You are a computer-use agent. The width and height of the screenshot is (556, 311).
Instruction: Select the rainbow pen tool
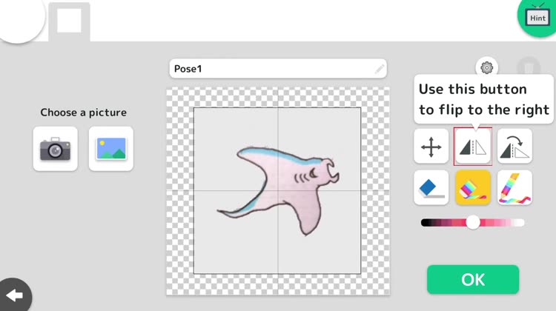(x=514, y=187)
